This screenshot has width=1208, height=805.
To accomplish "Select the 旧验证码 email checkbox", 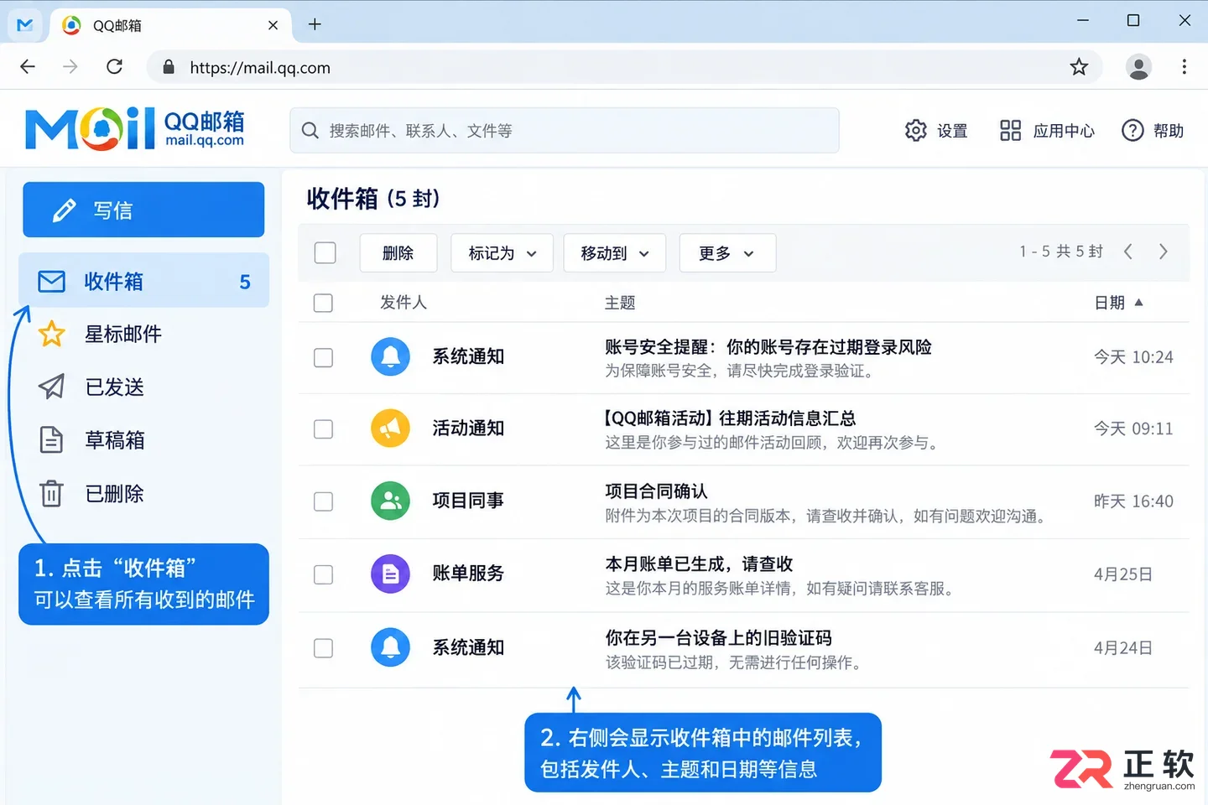I will (x=323, y=648).
